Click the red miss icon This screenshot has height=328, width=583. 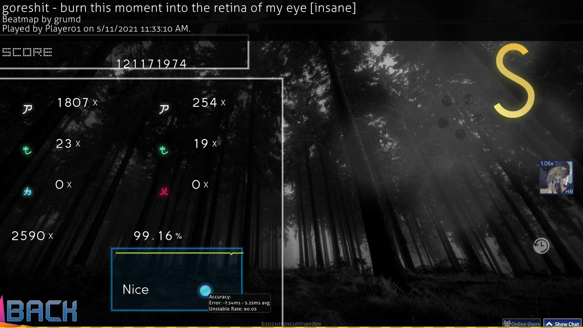164,192
